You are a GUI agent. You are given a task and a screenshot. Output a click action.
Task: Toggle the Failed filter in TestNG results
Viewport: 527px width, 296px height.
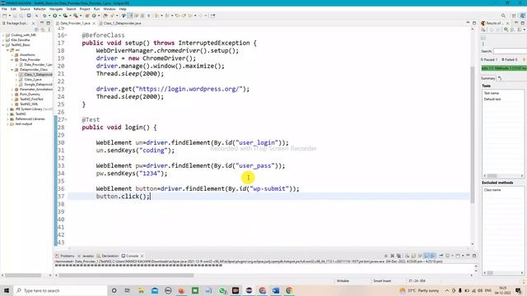coord(510,60)
